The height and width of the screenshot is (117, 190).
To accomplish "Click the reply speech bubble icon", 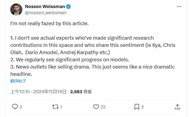I will click(15, 107).
